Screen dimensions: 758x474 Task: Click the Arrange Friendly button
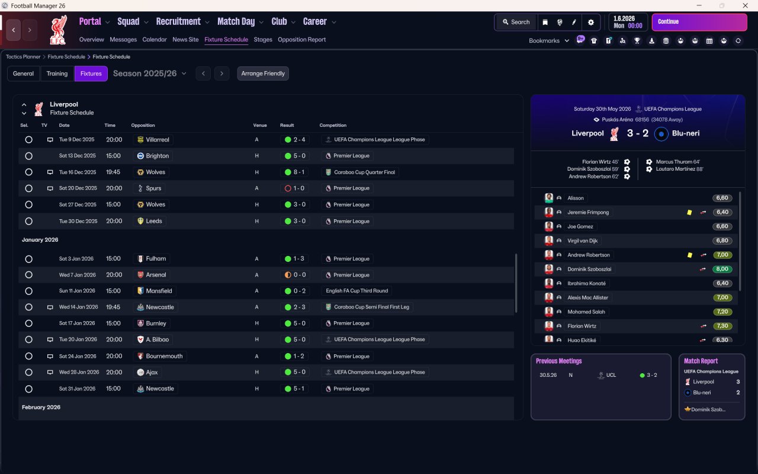pyautogui.click(x=263, y=73)
